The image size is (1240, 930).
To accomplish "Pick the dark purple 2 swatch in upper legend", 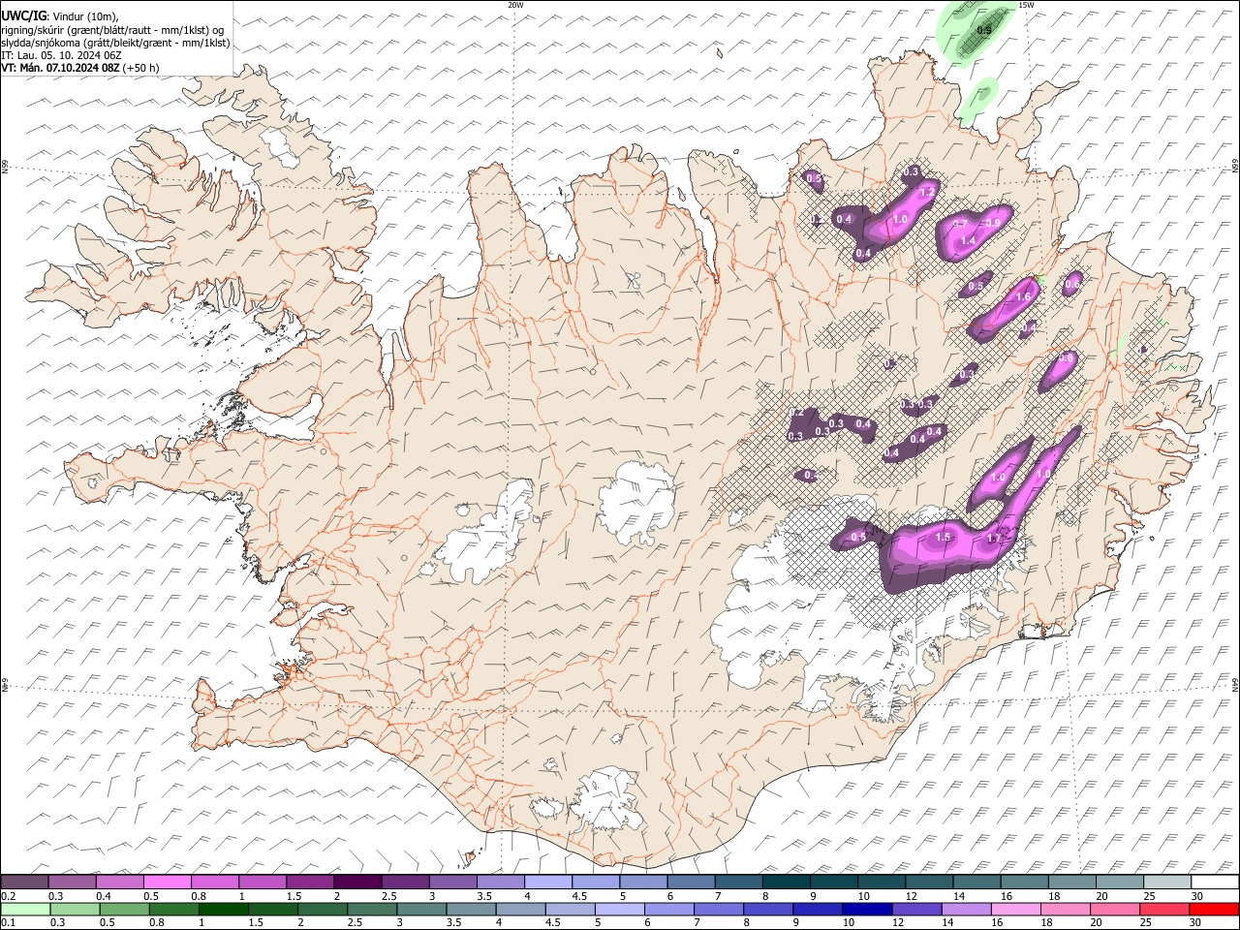I will [356, 882].
